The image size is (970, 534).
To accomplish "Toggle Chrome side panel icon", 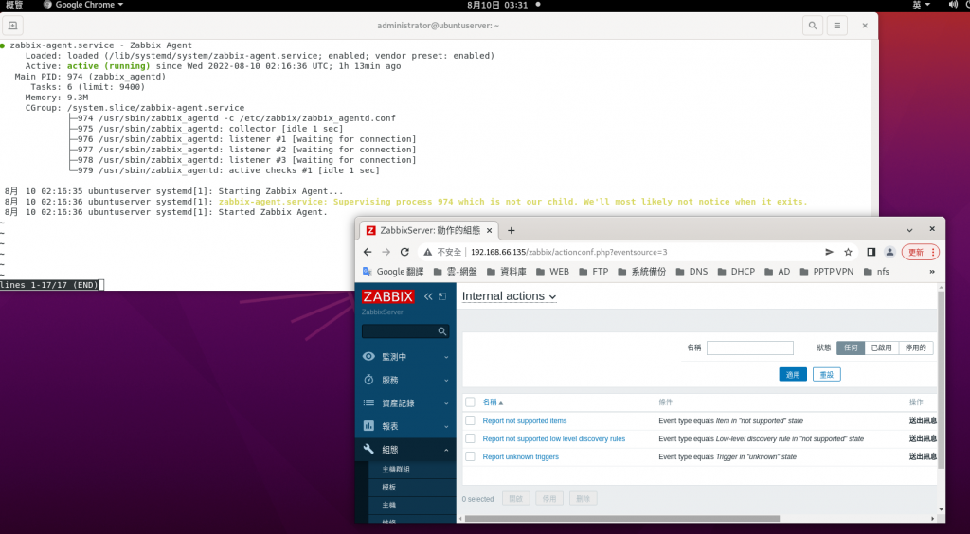I will 871,252.
